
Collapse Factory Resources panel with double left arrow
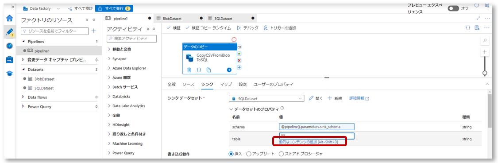tap(94, 19)
